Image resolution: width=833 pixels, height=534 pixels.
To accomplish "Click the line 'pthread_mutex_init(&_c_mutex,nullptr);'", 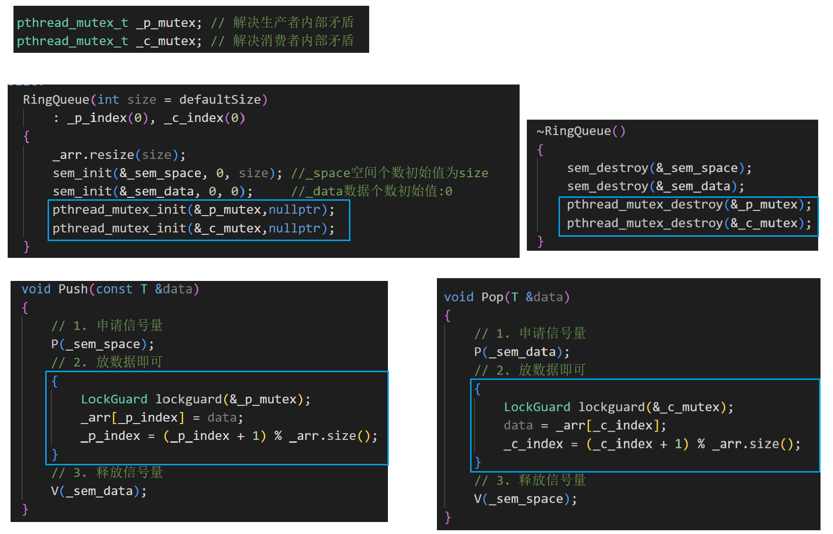I will coord(194,228).
